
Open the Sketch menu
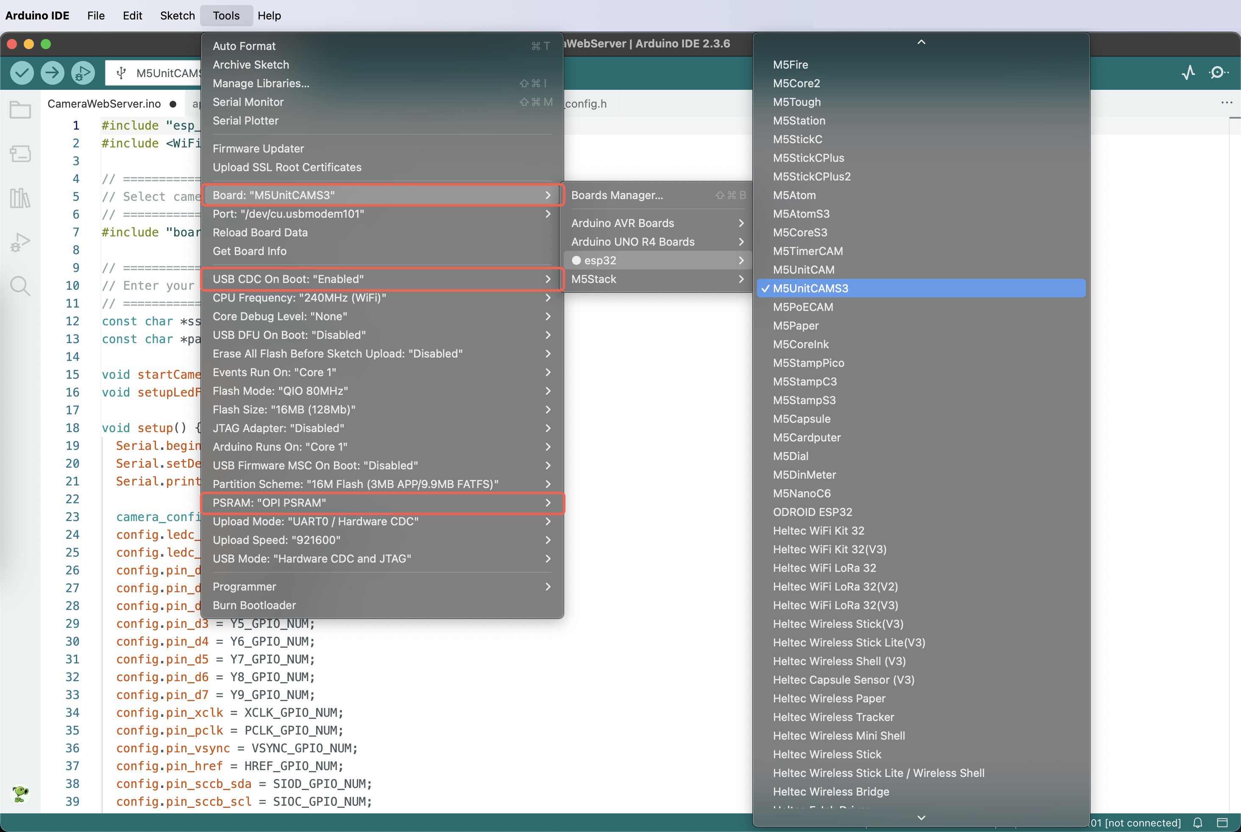(x=177, y=15)
